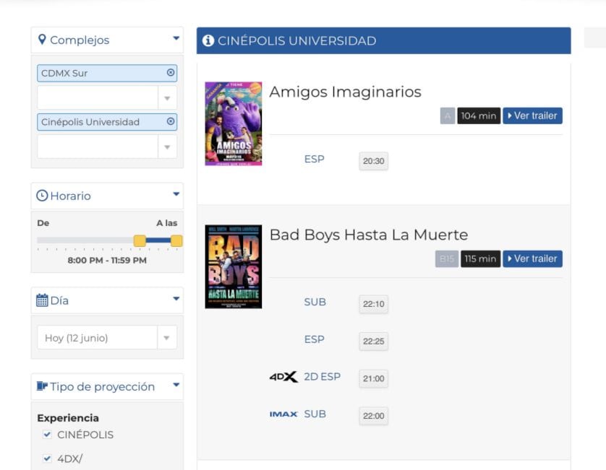The image size is (606, 470).
Task: Click the clock icon next to Horario
Action: click(x=42, y=196)
